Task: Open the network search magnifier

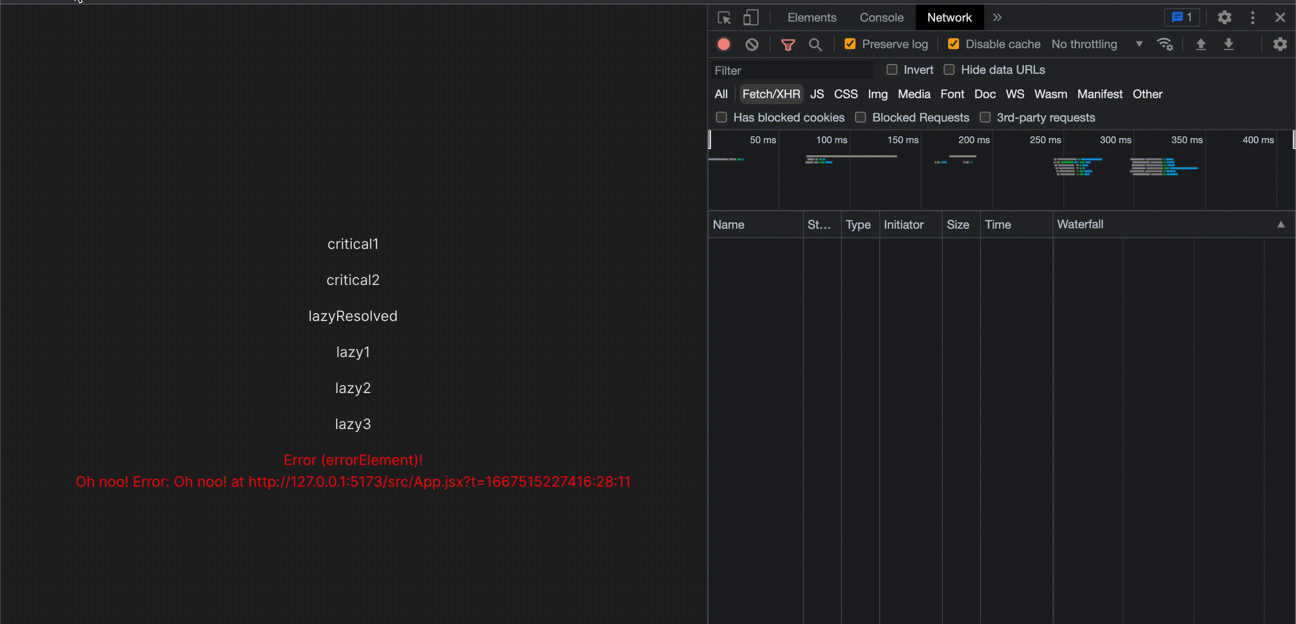Action: pyautogui.click(x=815, y=44)
